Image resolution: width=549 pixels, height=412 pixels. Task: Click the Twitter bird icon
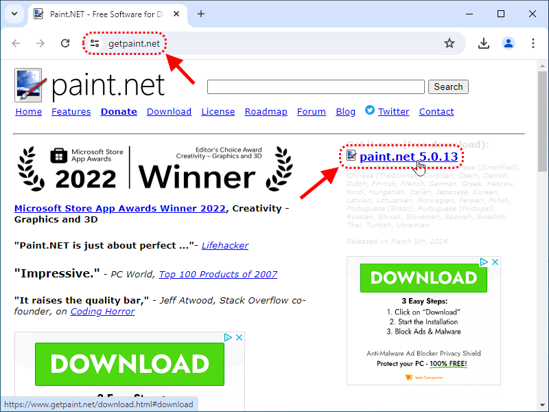tap(370, 110)
